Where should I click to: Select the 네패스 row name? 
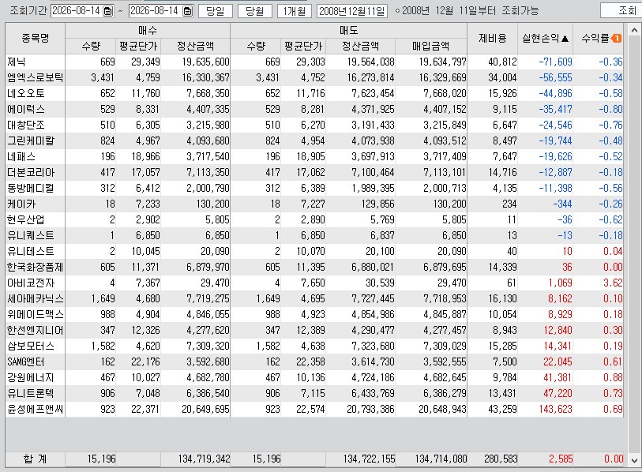[21, 157]
